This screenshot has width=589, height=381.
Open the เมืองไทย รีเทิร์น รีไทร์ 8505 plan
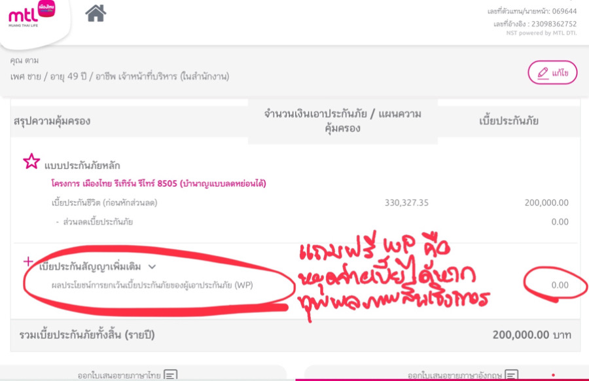click(x=158, y=183)
